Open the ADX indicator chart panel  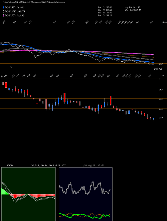pyautogui.click(x=86, y=194)
